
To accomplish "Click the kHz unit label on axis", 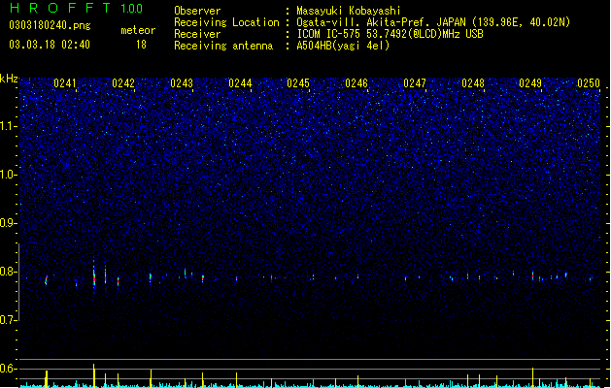I will pyautogui.click(x=9, y=79).
